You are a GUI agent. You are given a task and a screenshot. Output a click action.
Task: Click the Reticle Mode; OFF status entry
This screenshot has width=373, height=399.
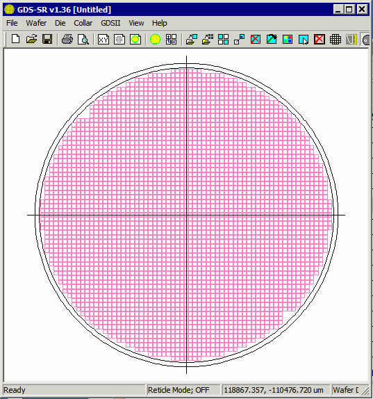point(179,390)
